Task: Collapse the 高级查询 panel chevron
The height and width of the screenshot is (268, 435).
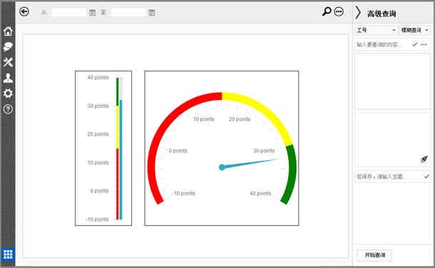Action: click(358, 13)
